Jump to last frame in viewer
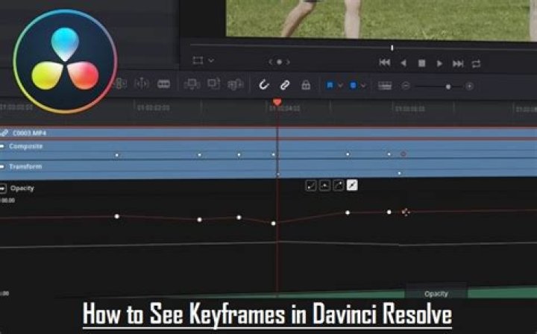The height and width of the screenshot is (334, 537). (x=458, y=63)
